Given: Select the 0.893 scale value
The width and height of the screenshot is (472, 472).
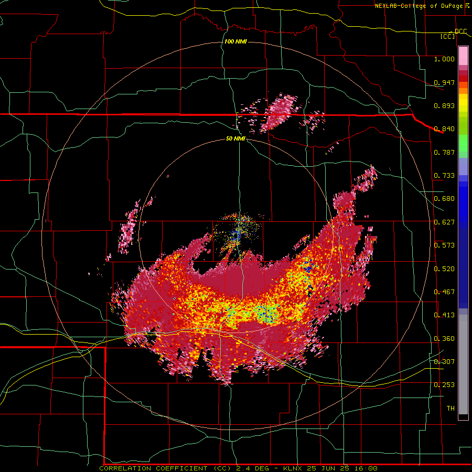Looking at the screenshot, I should point(444,105).
